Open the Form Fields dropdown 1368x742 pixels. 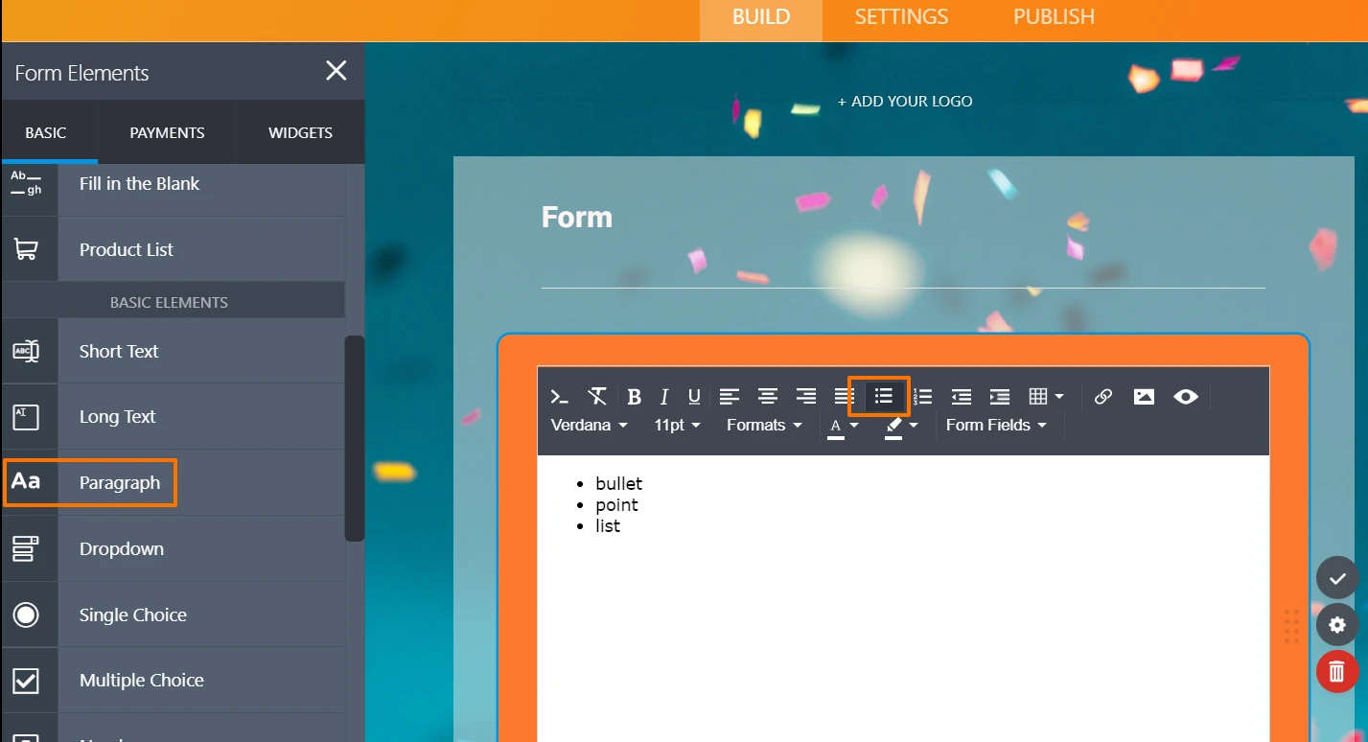pyautogui.click(x=996, y=425)
